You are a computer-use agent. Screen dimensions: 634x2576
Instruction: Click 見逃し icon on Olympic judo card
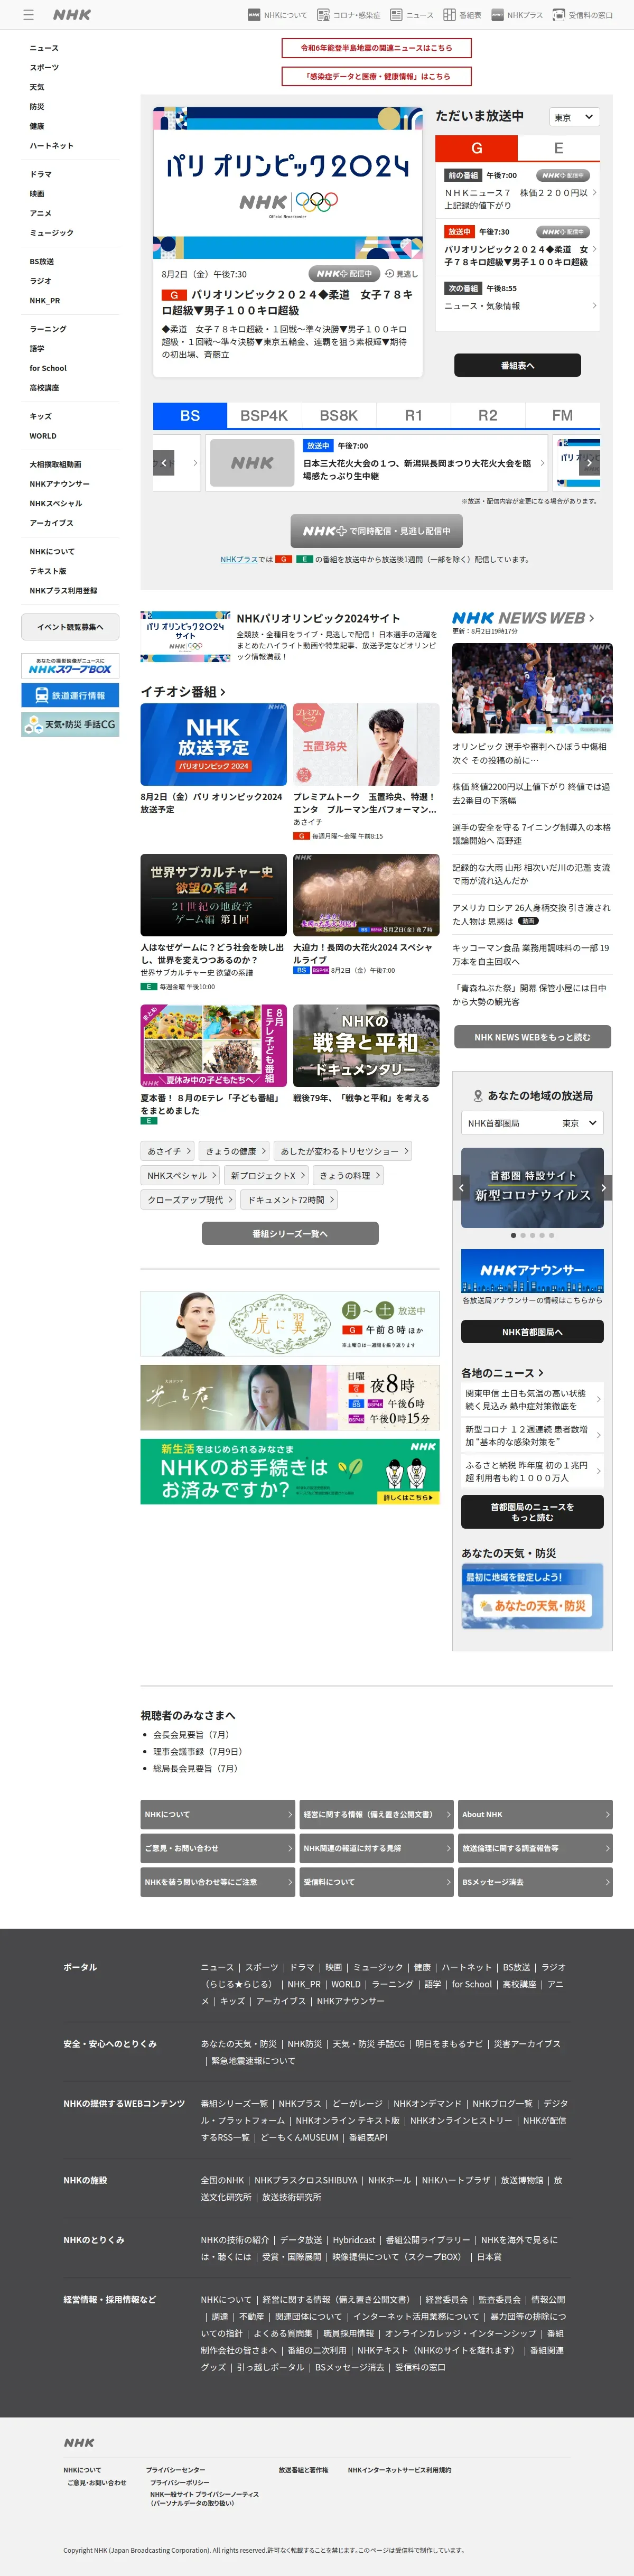click(x=402, y=273)
